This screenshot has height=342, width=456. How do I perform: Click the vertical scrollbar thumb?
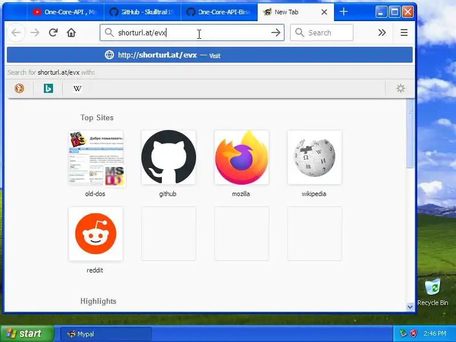point(410,133)
